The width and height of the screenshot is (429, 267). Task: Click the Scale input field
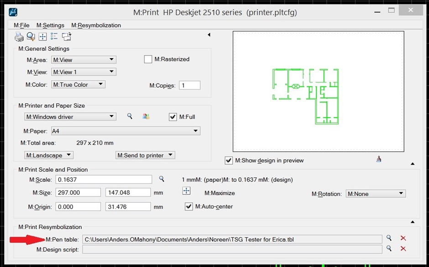tap(104, 180)
